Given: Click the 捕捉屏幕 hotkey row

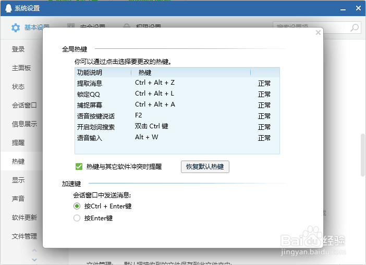Looking at the screenshot, I should [x=177, y=105].
